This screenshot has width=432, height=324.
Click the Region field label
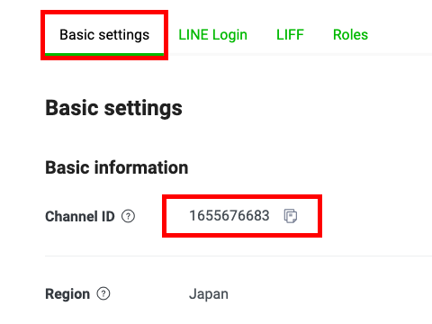point(67,293)
